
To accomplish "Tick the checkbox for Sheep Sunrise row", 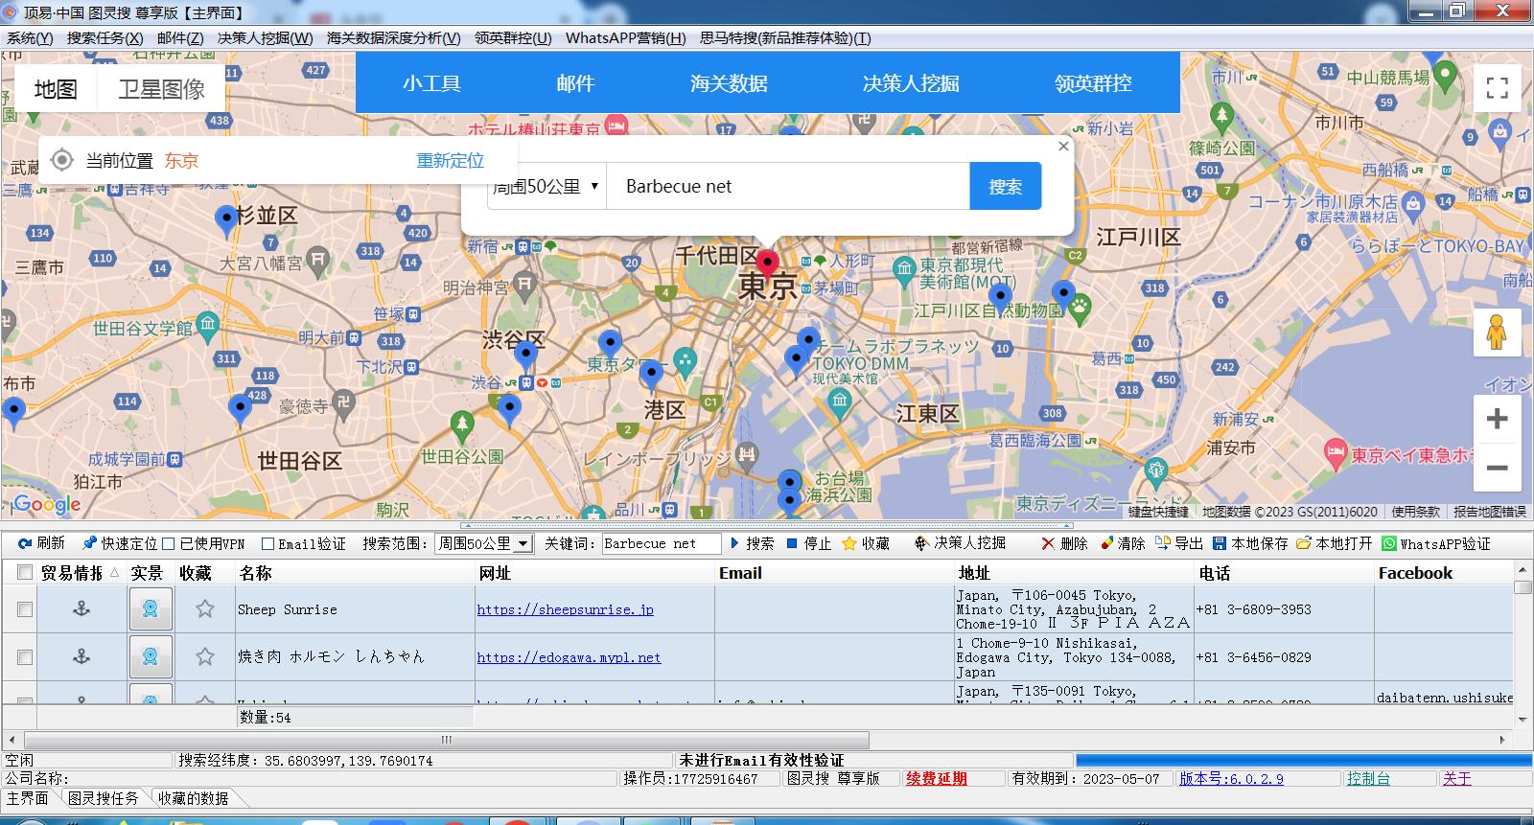I will pos(25,609).
